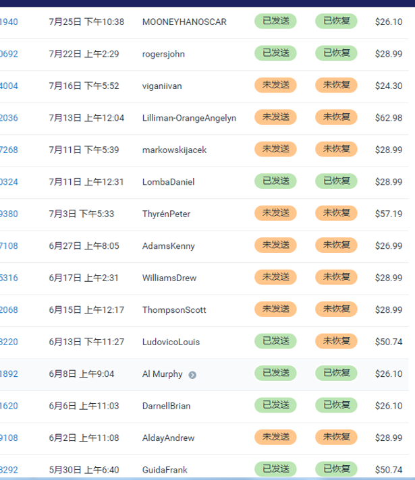The image size is (415, 480).
Task: Click the 已发送 badge in MOONEYHANOSCAR's row
Action: pos(275,22)
